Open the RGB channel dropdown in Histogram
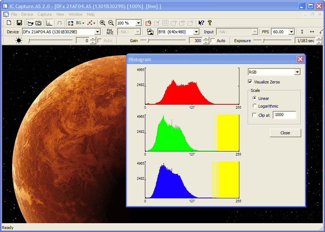Viewport: 325px width, 232px height. click(297, 72)
